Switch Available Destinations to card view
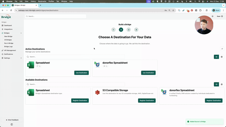 click(216, 84)
